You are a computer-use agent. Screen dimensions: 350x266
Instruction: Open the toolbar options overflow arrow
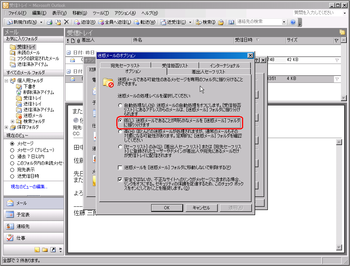pyautogui.click(x=300, y=23)
